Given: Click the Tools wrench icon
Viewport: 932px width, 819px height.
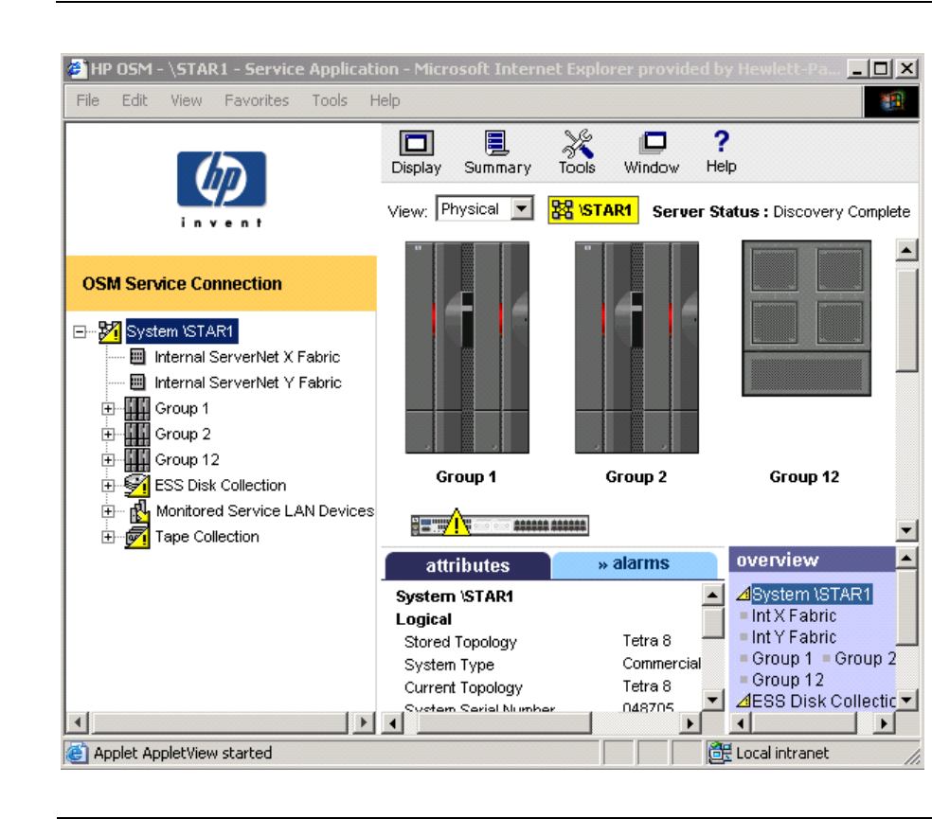Looking at the screenshot, I should pyautogui.click(x=577, y=144).
